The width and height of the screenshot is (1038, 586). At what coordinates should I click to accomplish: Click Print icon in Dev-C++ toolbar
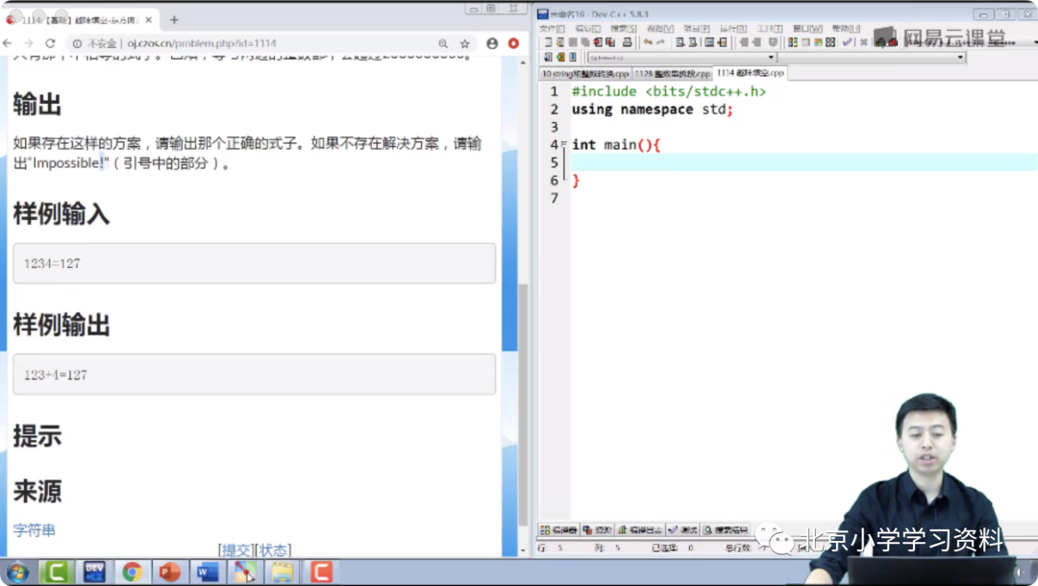pyautogui.click(x=627, y=42)
